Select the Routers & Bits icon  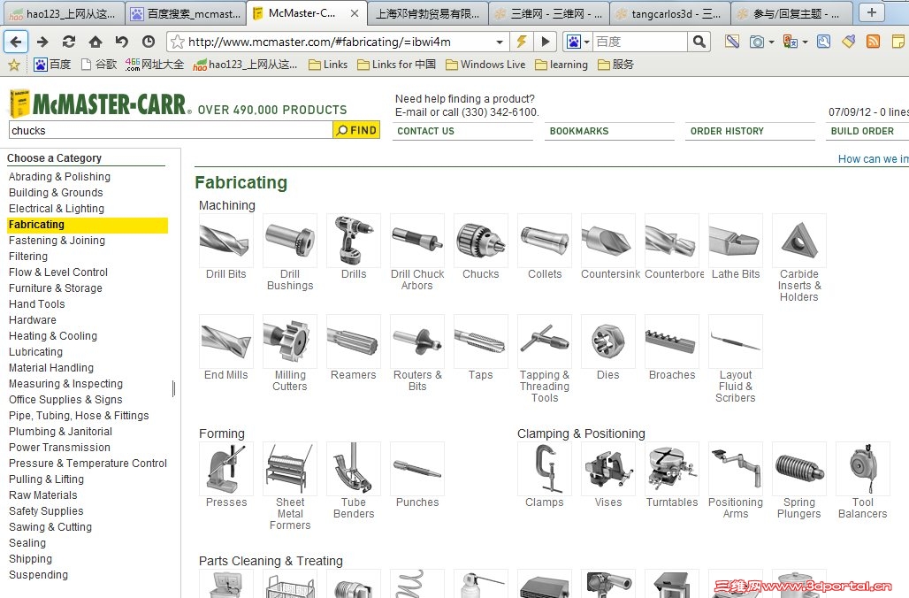[417, 341]
